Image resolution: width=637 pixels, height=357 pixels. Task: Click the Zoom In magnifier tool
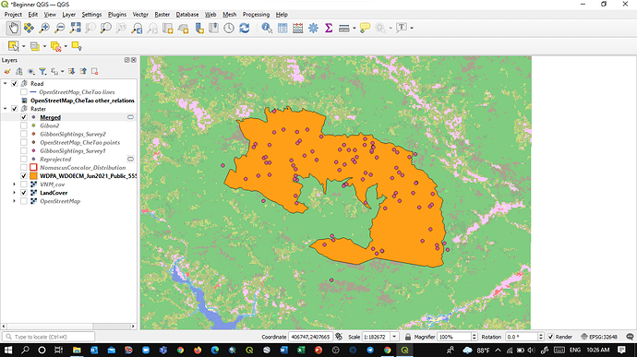(x=44, y=28)
